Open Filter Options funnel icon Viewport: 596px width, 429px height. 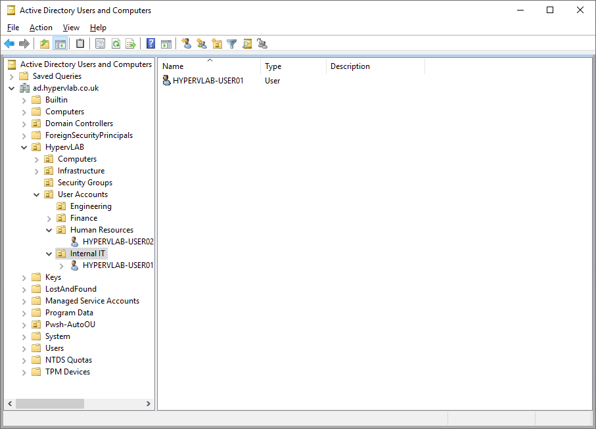coord(232,44)
